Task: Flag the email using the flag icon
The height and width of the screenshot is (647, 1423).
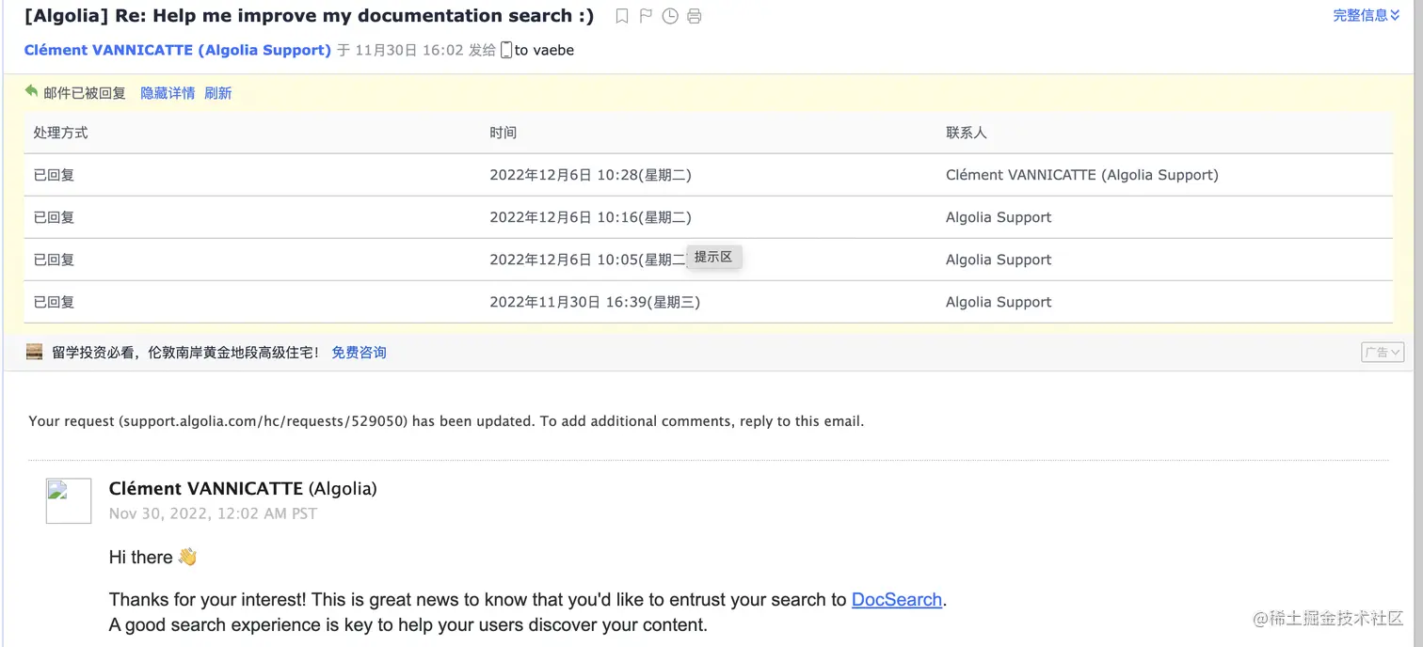Action: [646, 16]
